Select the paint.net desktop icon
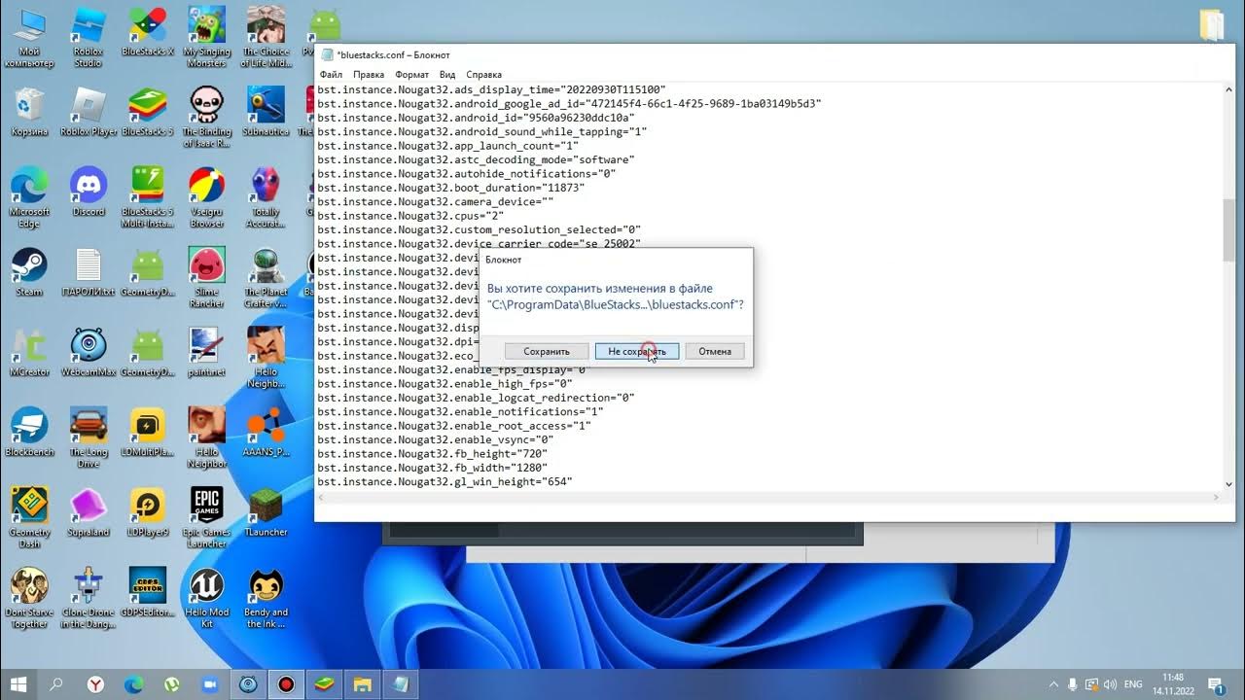1245x700 pixels. pos(207,352)
